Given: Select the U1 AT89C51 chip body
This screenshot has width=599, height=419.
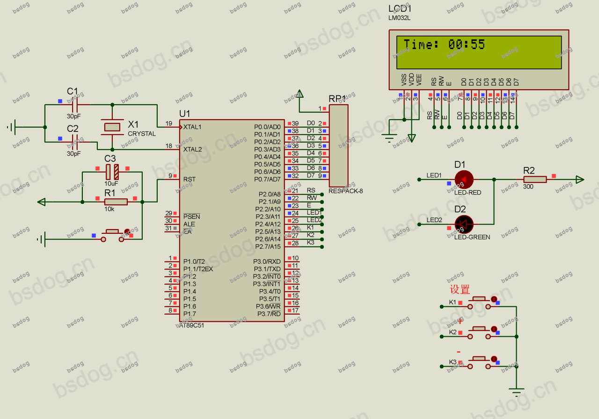Looking at the screenshot, I should click(x=232, y=220).
